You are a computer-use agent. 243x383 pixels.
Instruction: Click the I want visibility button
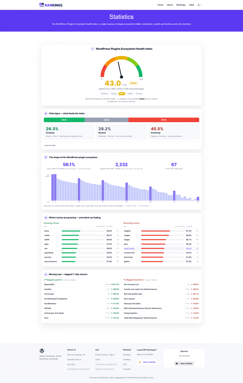[184, 364]
